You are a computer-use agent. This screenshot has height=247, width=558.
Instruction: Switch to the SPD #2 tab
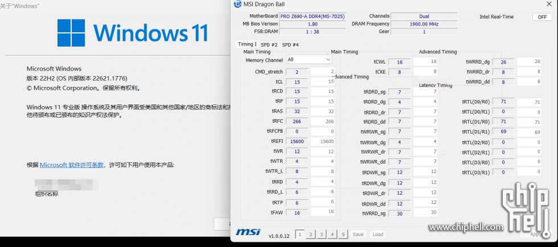pyautogui.click(x=269, y=45)
